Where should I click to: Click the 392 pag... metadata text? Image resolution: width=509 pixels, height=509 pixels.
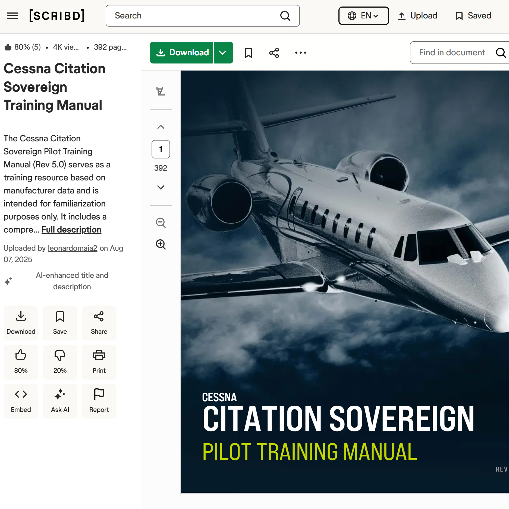[x=110, y=47]
